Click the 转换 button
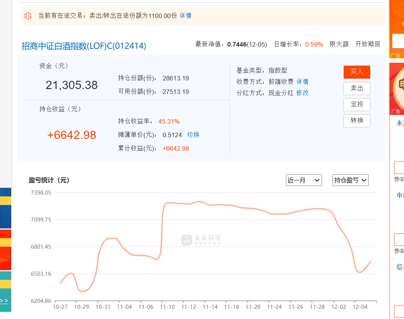The height and width of the screenshot is (319, 404). point(357,121)
